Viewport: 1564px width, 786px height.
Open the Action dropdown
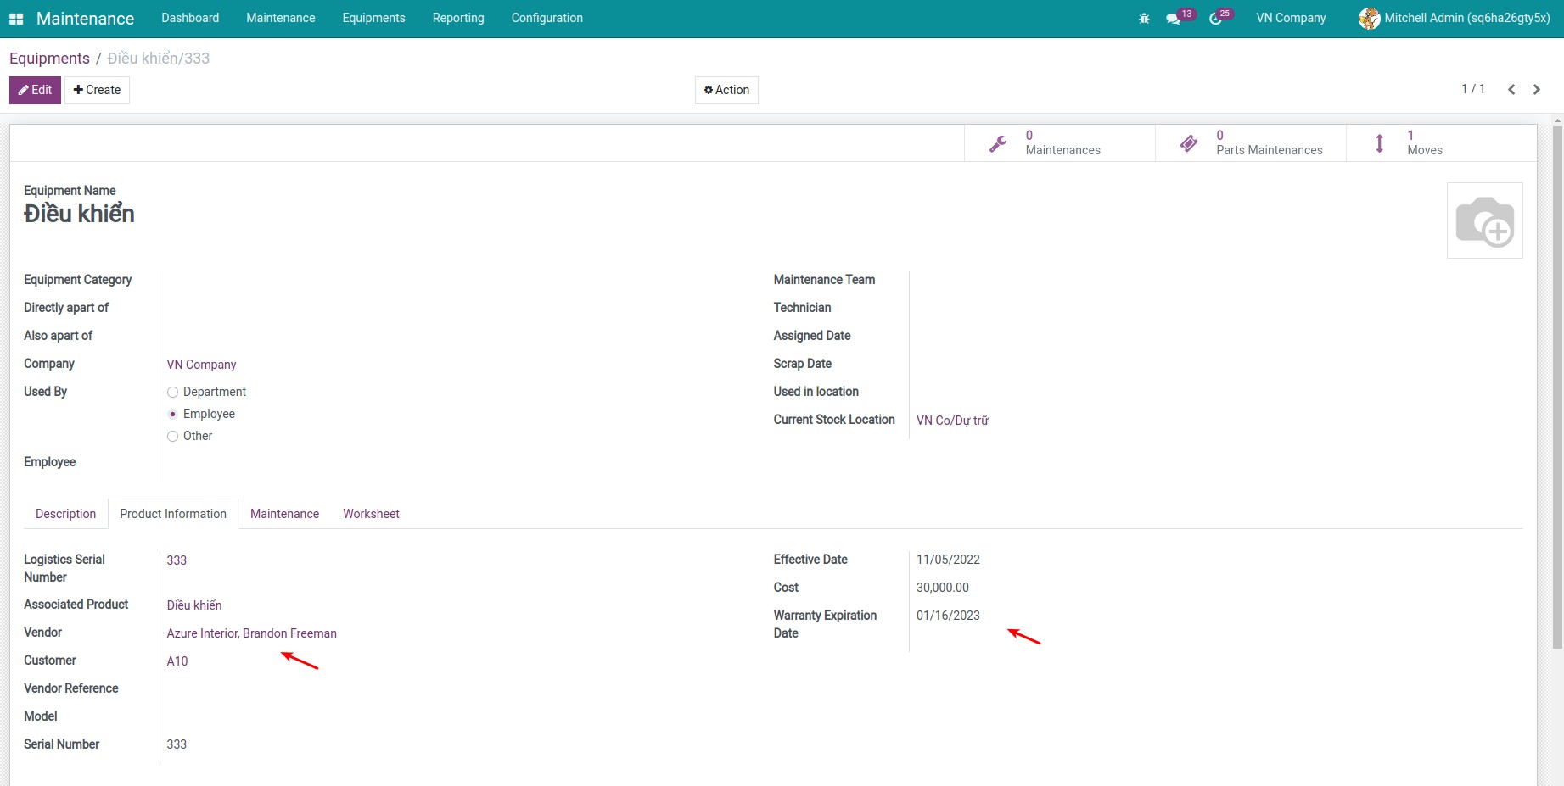pyautogui.click(x=726, y=90)
